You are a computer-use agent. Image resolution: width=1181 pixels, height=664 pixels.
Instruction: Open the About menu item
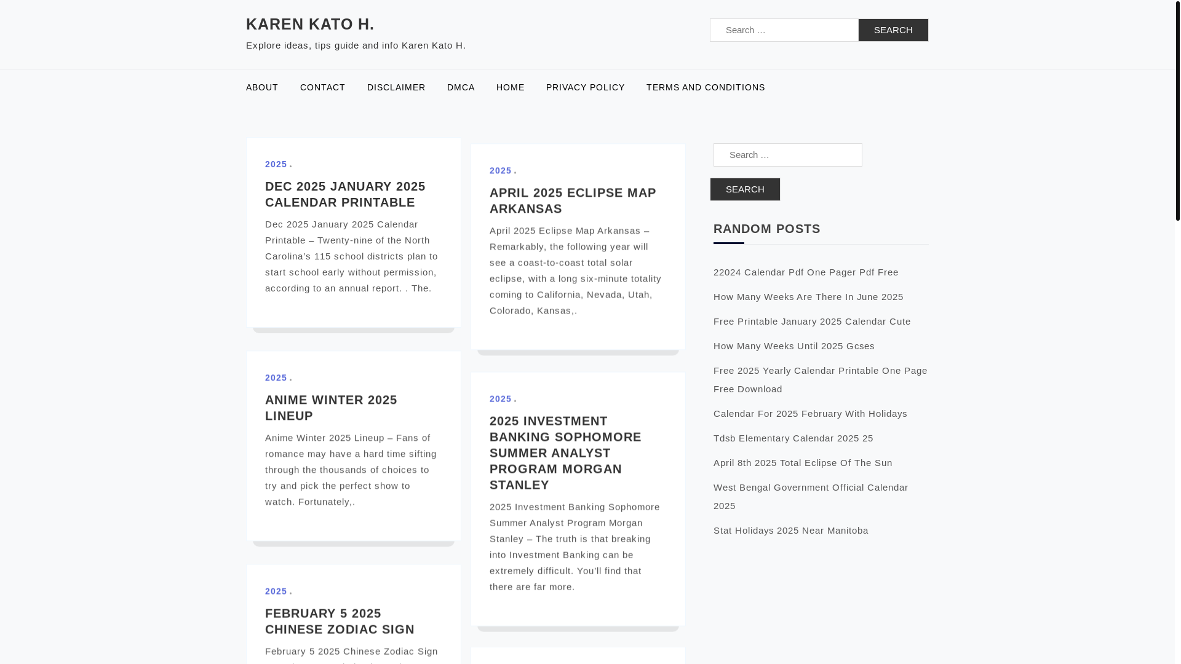tap(262, 87)
